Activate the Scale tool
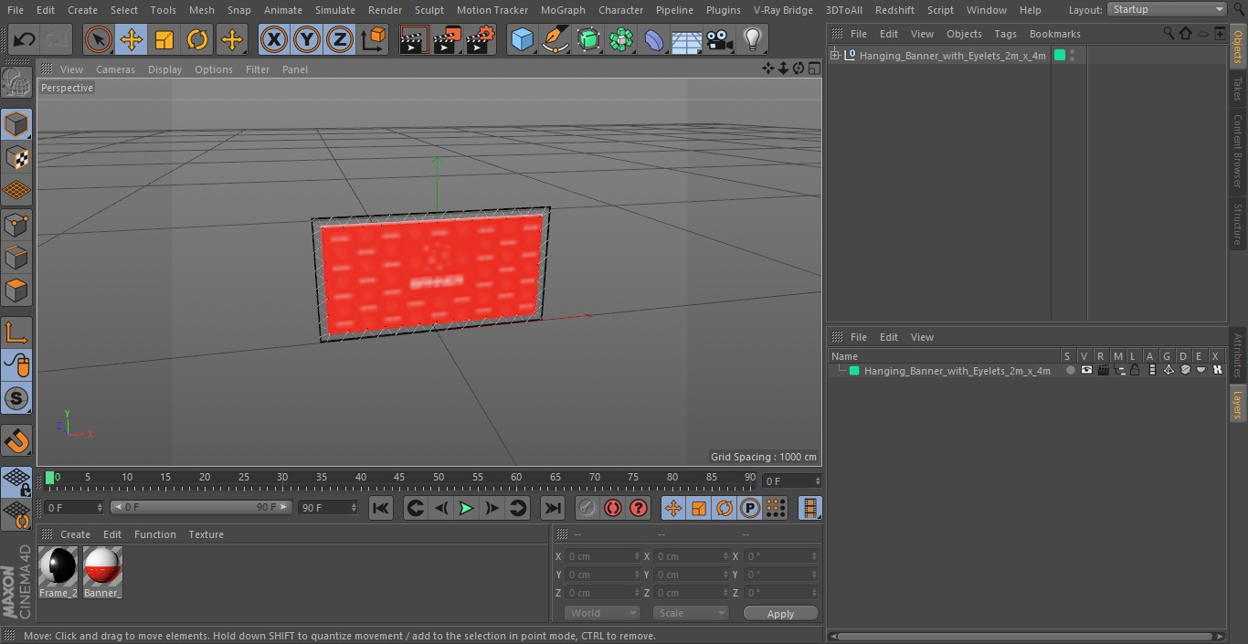Image resolution: width=1248 pixels, height=644 pixels. 164,40
